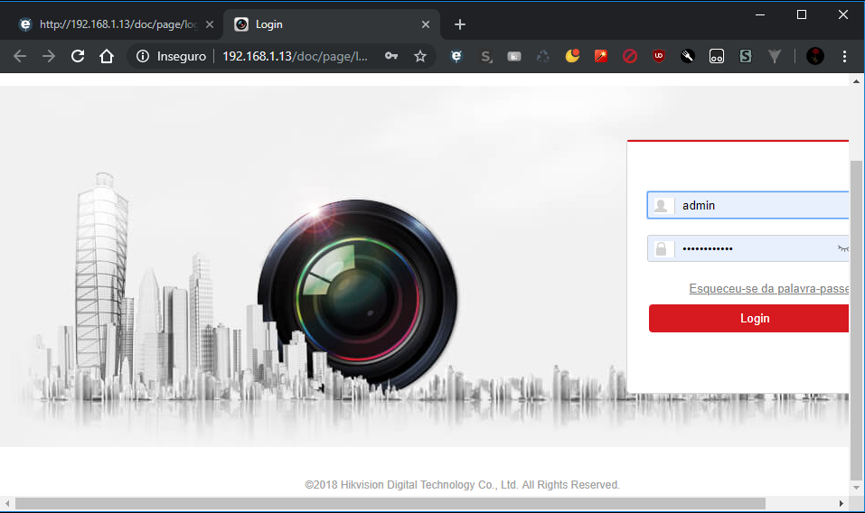Click the red prohibition-sign extension icon
865x513 pixels.
click(x=630, y=56)
